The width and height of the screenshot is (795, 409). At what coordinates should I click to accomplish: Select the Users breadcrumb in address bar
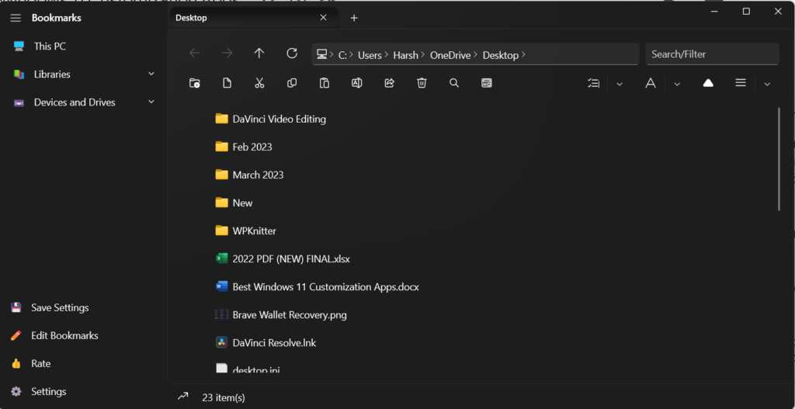pyautogui.click(x=370, y=55)
